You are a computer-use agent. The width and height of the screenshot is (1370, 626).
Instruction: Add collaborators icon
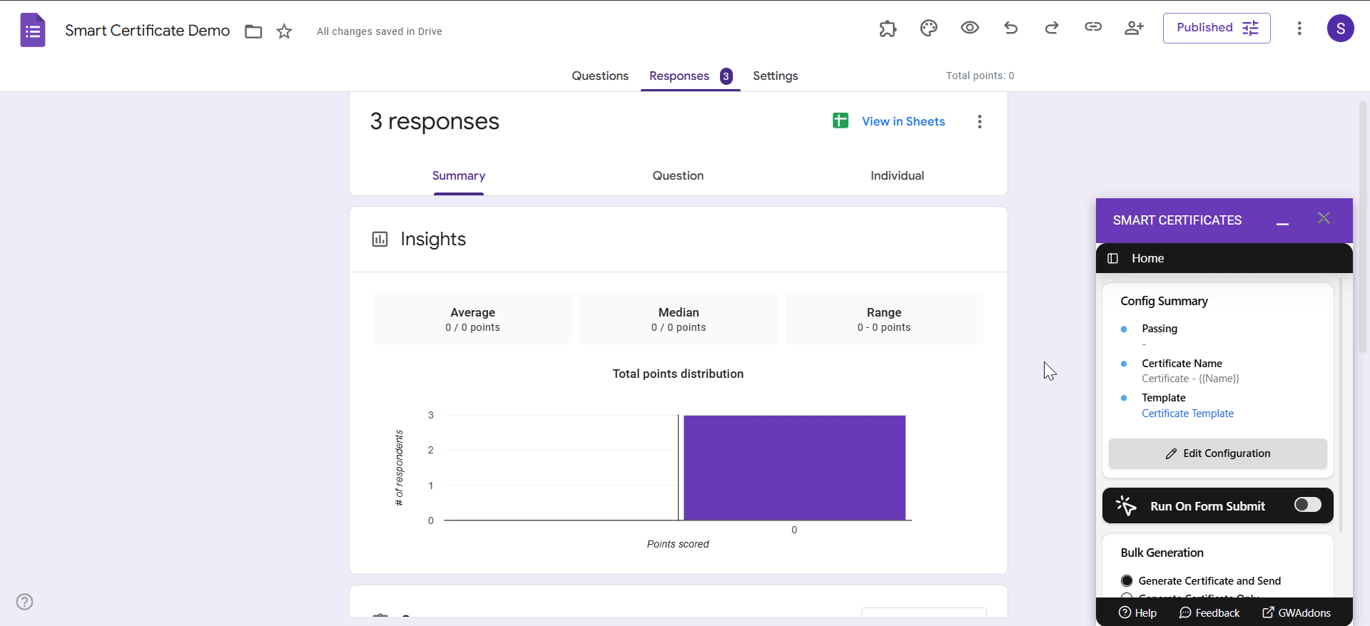pos(1134,28)
